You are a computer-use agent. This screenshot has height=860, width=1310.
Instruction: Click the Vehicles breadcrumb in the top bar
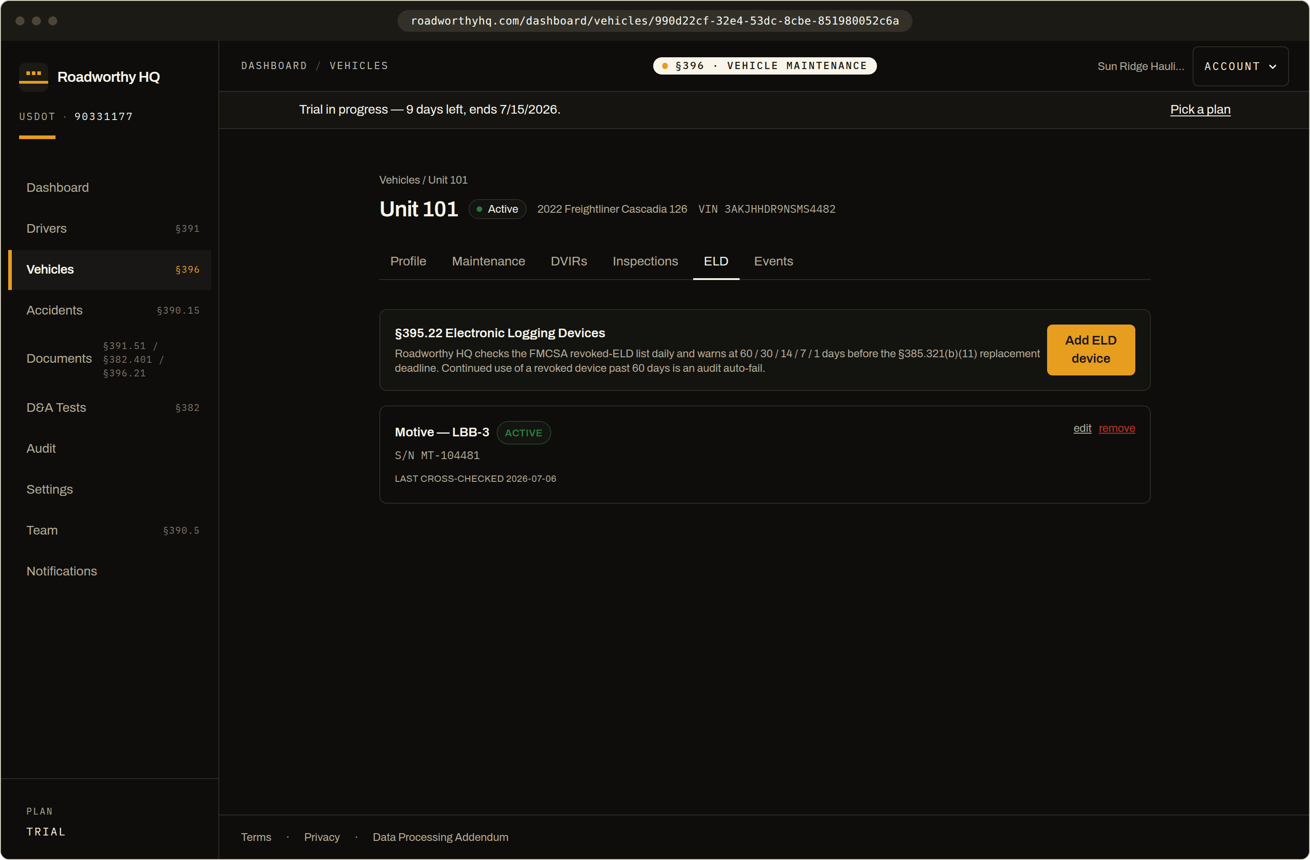pos(359,65)
